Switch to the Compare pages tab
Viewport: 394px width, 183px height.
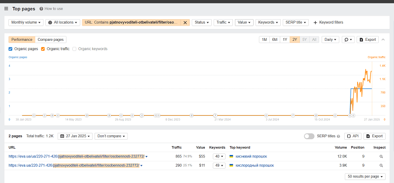click(51, 40)
